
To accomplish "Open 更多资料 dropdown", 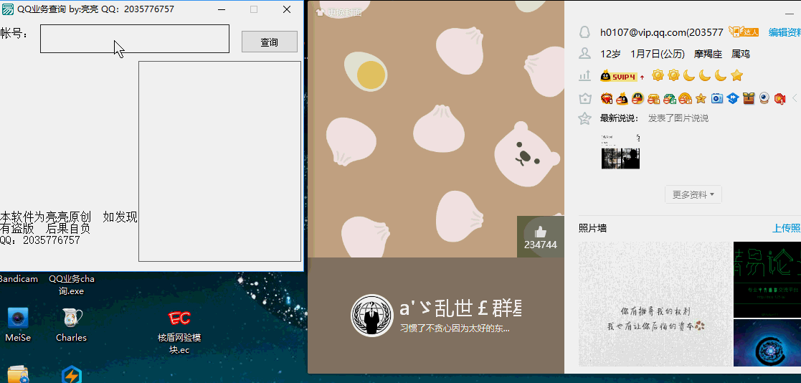I will coord(693,194).
